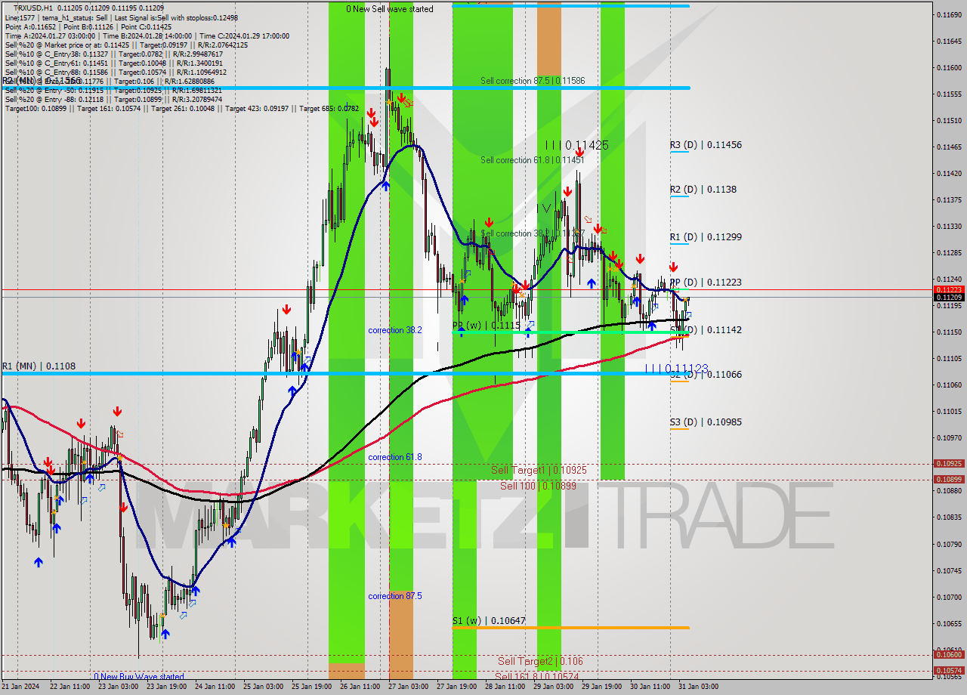Click the blue 'correction 87.5' label near the bottom
Viewport: 967px width, 695px height.
click(395, 597)
